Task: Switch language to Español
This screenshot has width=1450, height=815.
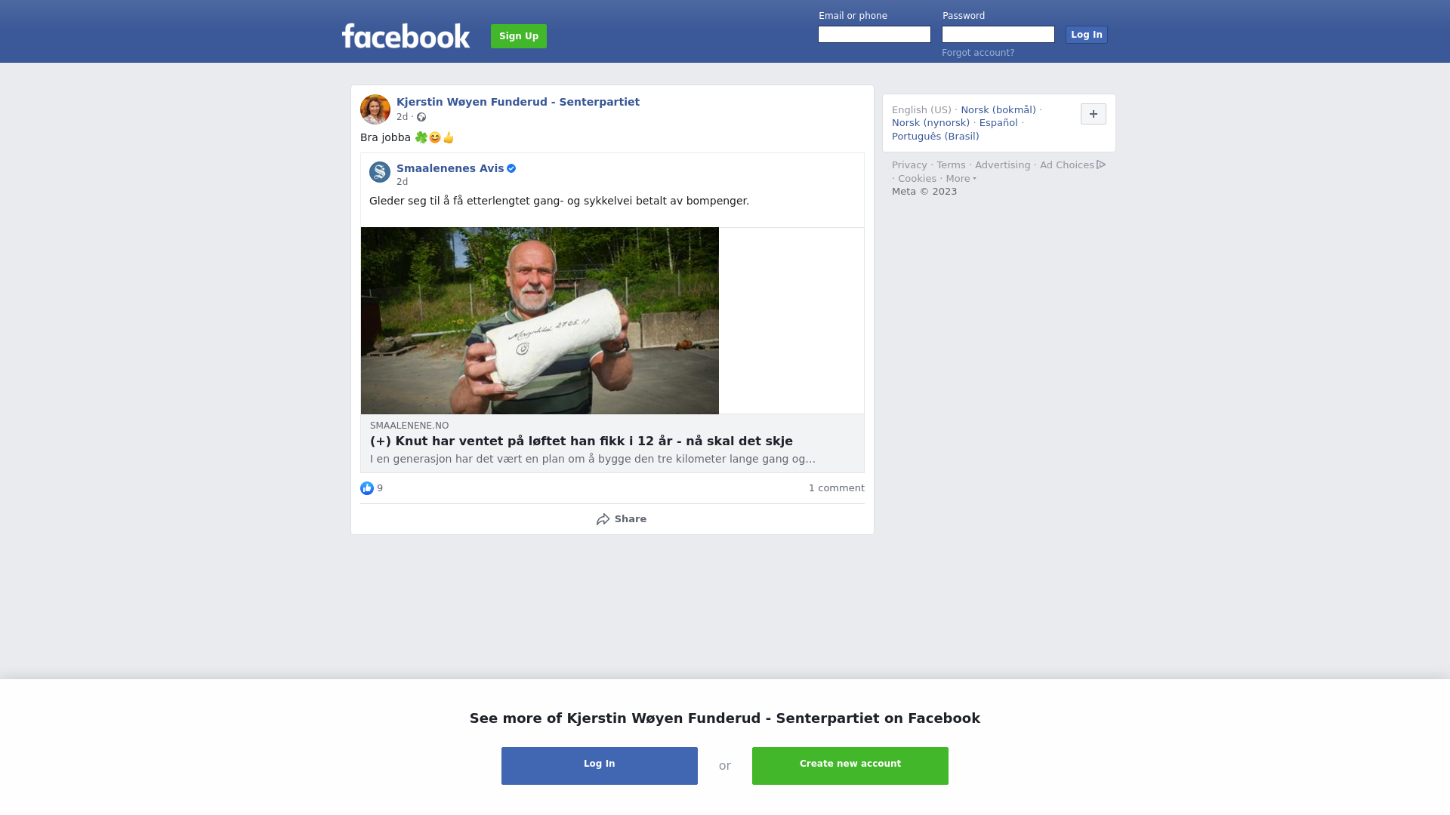Action: click(x=998, y=123)
